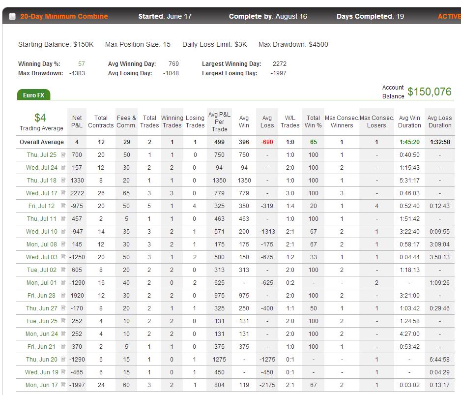Viewport: 461px width, 395px height.
Task: Open the note icon for Fri, Jun 28
Action: pos(63,295)
